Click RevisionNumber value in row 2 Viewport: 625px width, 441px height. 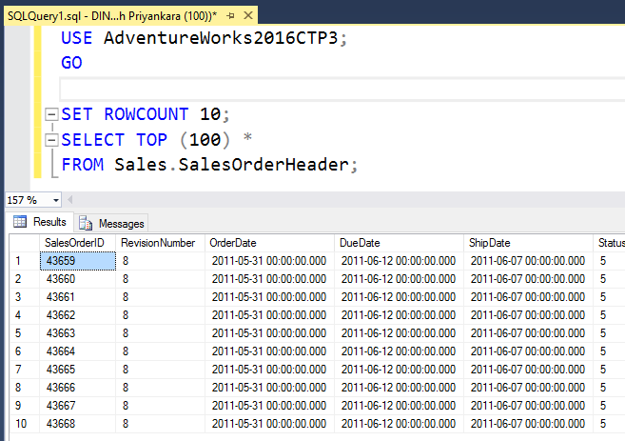tap(160, 279)
